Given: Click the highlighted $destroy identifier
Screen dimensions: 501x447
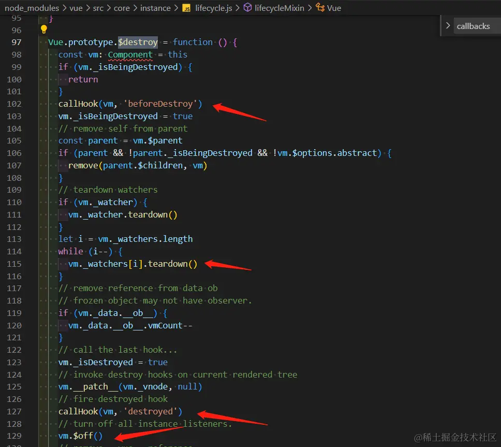Looking at the screenshot, I should click(x=138, y=42).
